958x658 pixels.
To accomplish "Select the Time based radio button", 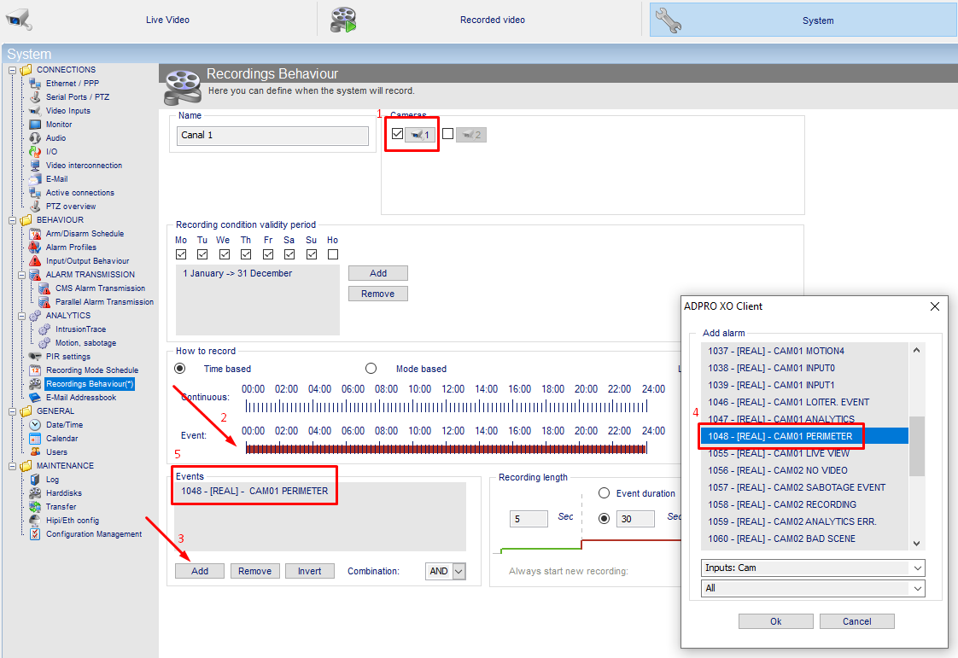I will pos(179,369).
